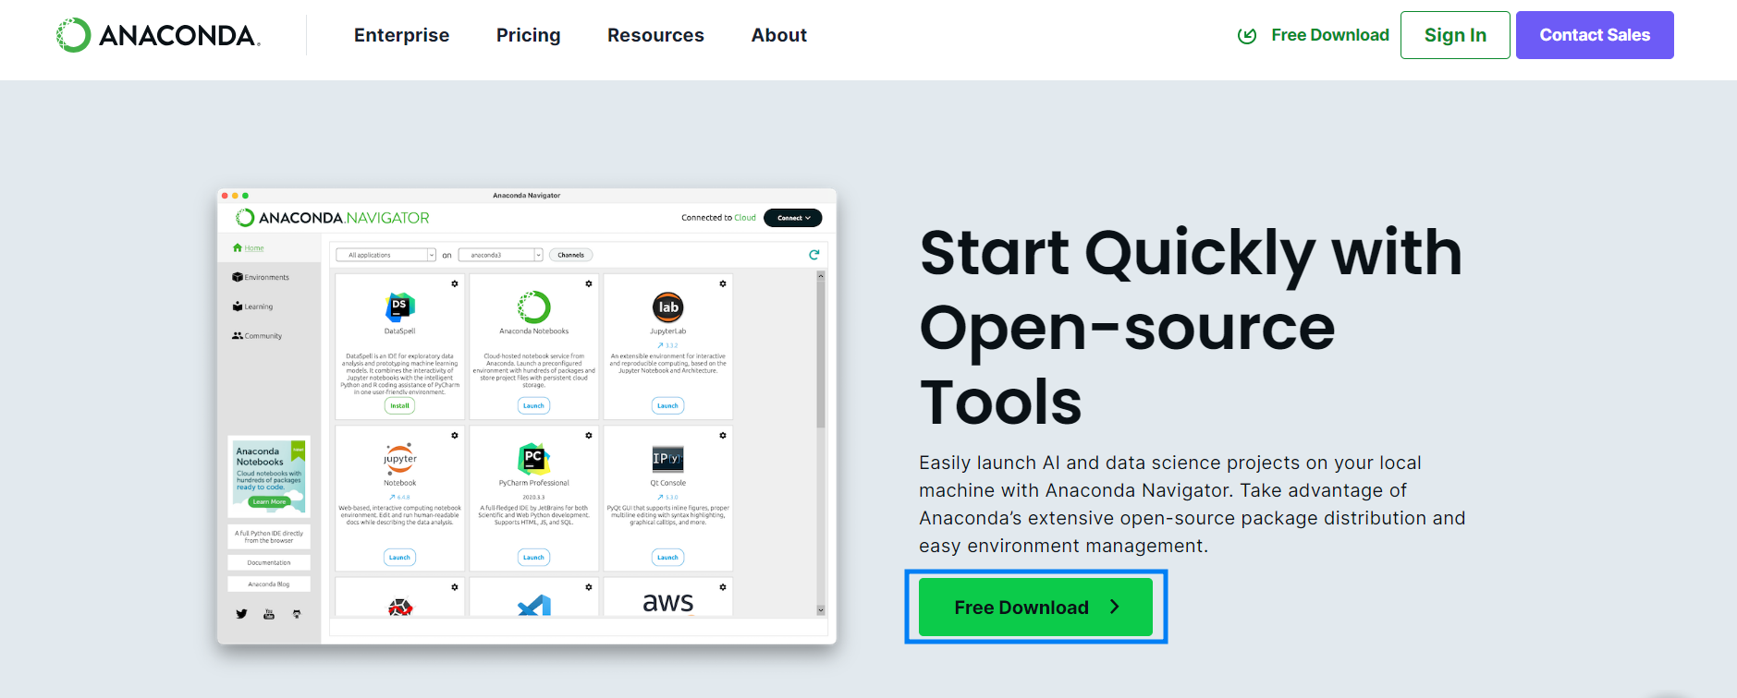Viewport: 1737px width, 698px height.
Task: Click the download icon beside top Free Download
Action: tap(1247, 36)
